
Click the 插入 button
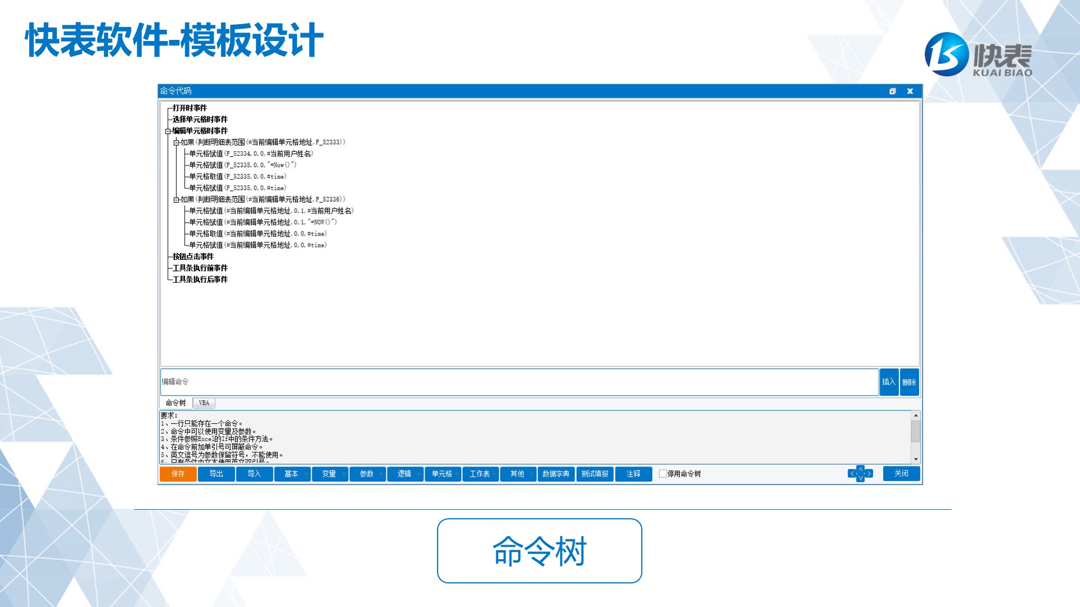pos(889,382)
